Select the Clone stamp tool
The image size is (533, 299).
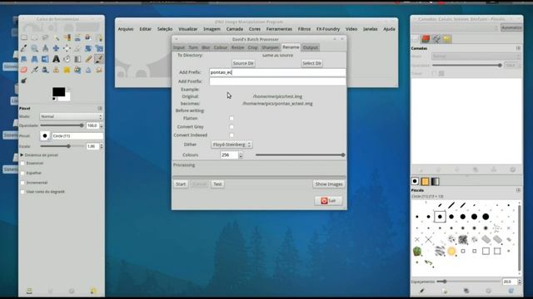(56, 70)
